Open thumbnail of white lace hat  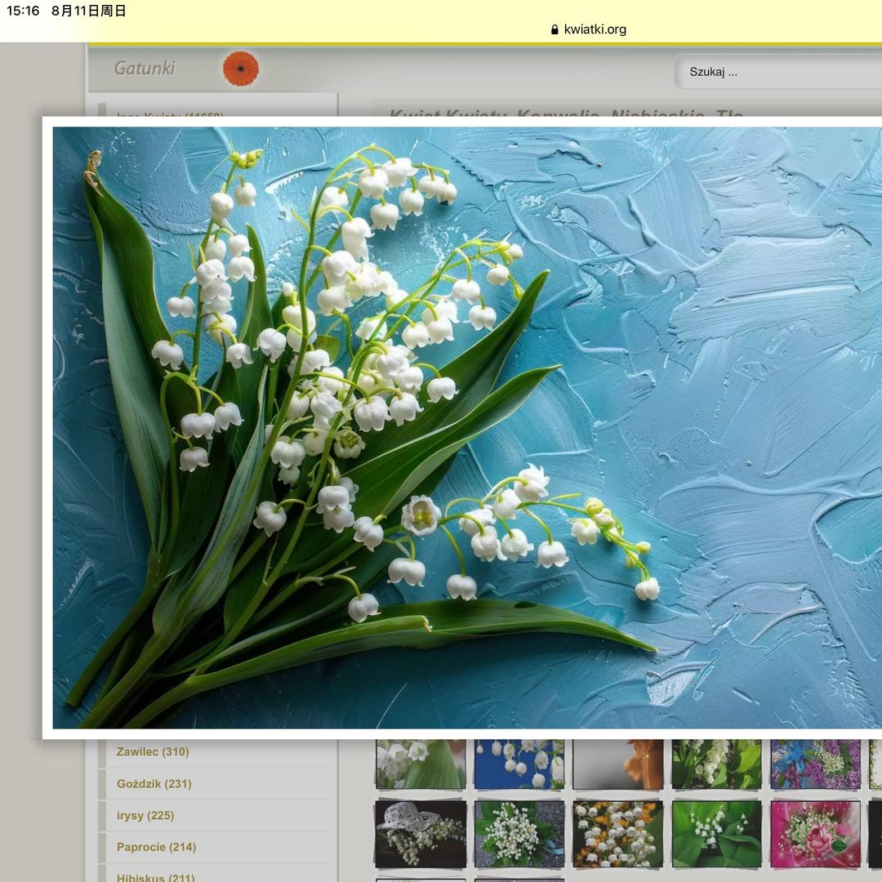click(421, 834)
